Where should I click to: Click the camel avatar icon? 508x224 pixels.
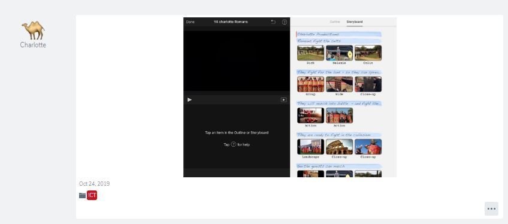pos(33,30)
